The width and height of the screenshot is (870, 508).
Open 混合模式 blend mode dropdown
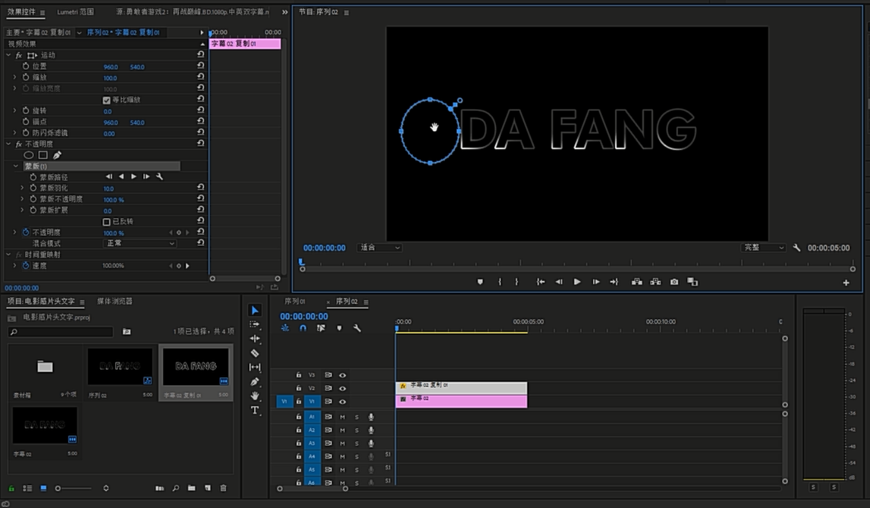[x=139, y=243]
